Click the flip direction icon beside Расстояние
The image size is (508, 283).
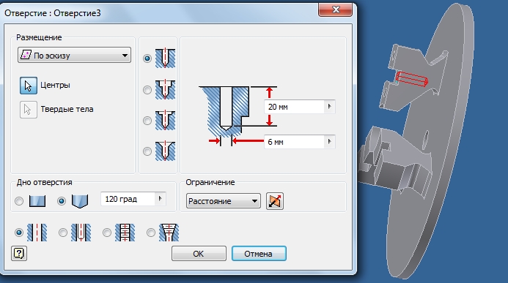[275, 201]
